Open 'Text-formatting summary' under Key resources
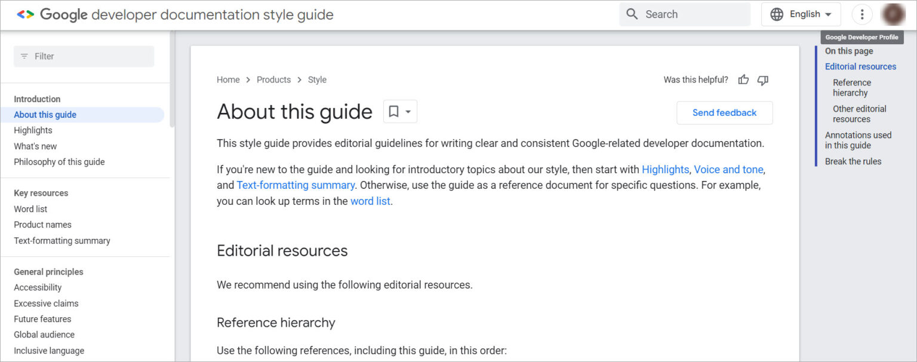This screenshot has width=917, height=362. tap(62, 240)
